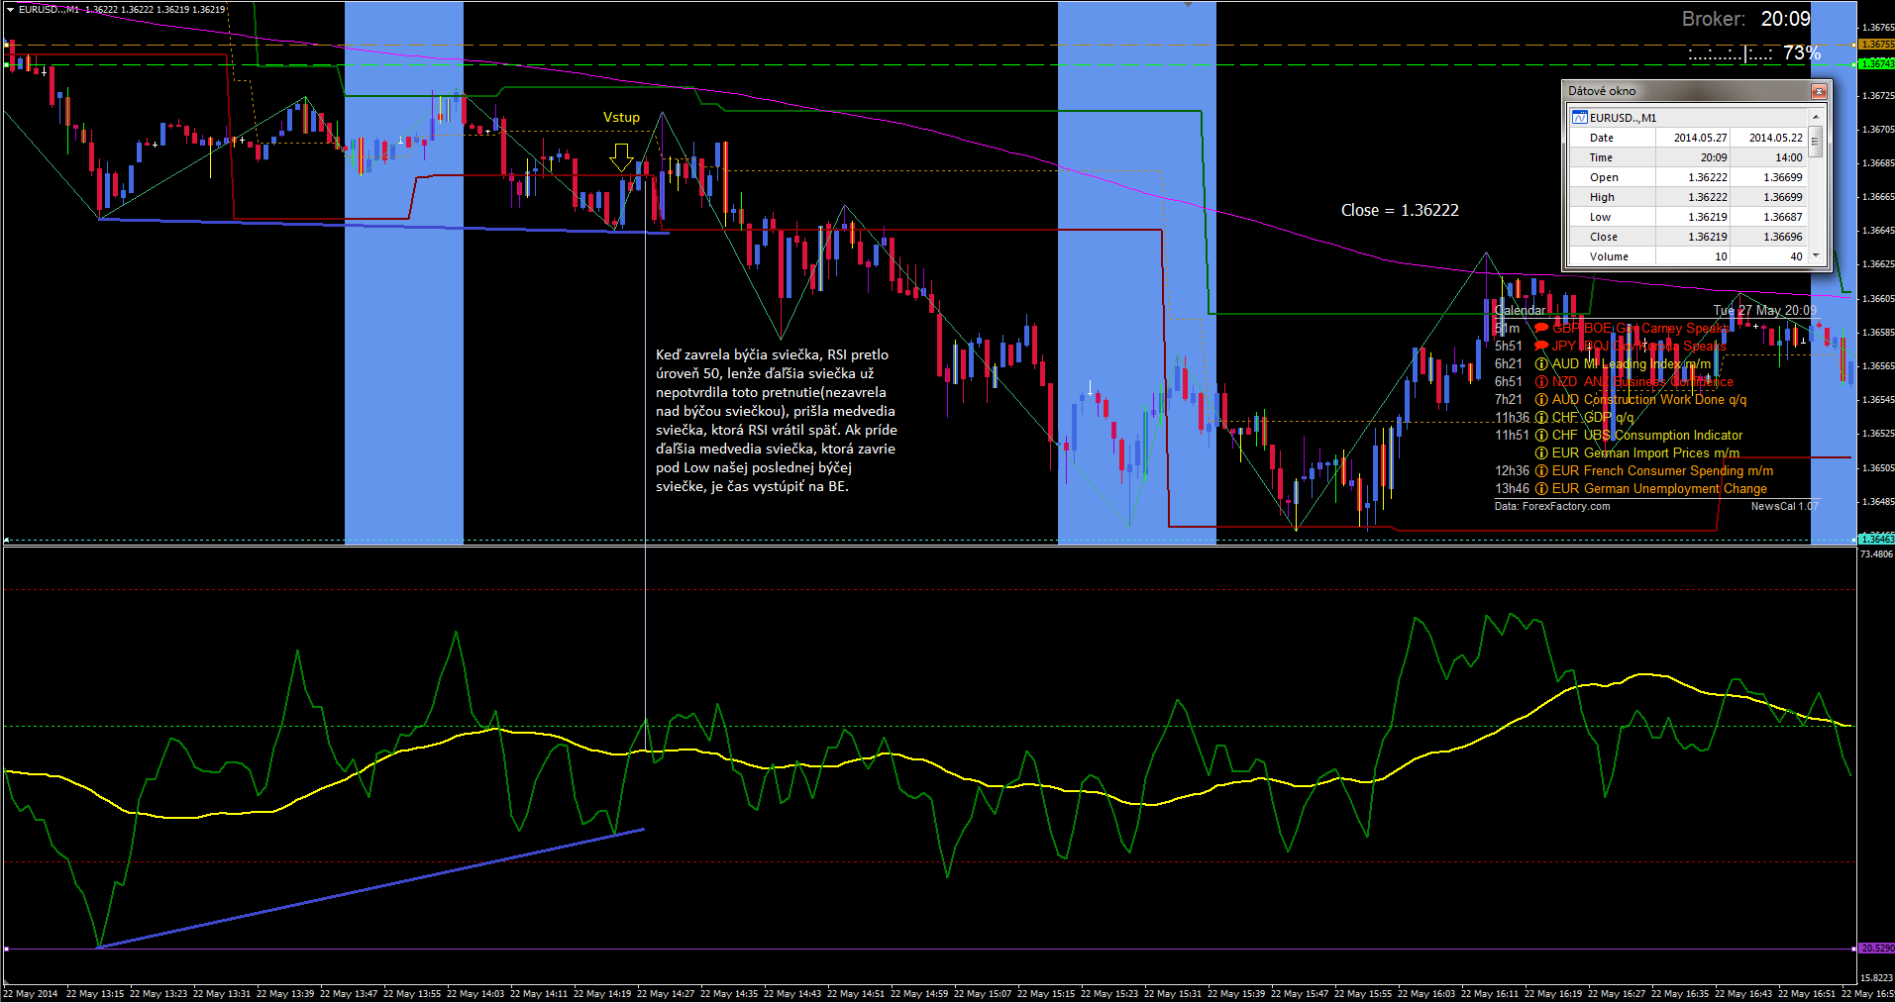Screen dimensions: 1895x1003
Task: Select the Volume row in data window
Action: (x=1609, y=256)
